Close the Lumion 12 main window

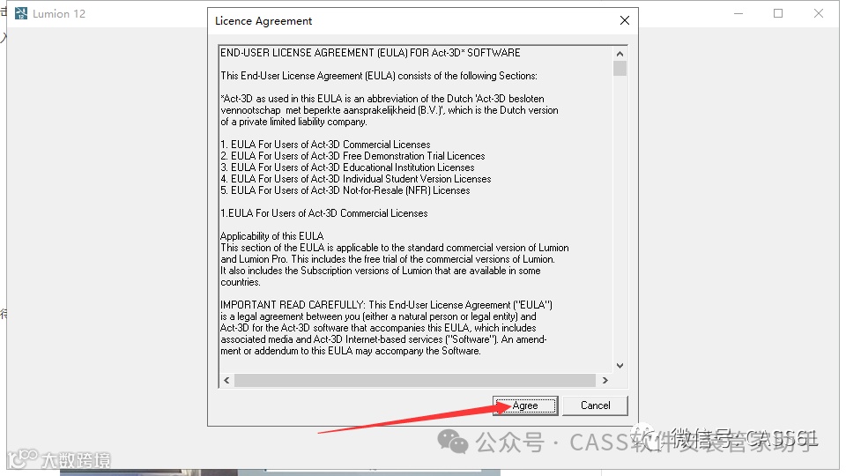tap(819, 13)
